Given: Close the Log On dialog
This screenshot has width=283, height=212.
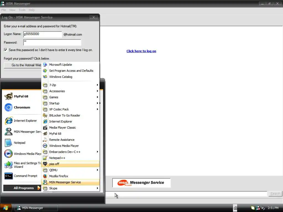Looking at the screenshot, I should tap(93, 17).
